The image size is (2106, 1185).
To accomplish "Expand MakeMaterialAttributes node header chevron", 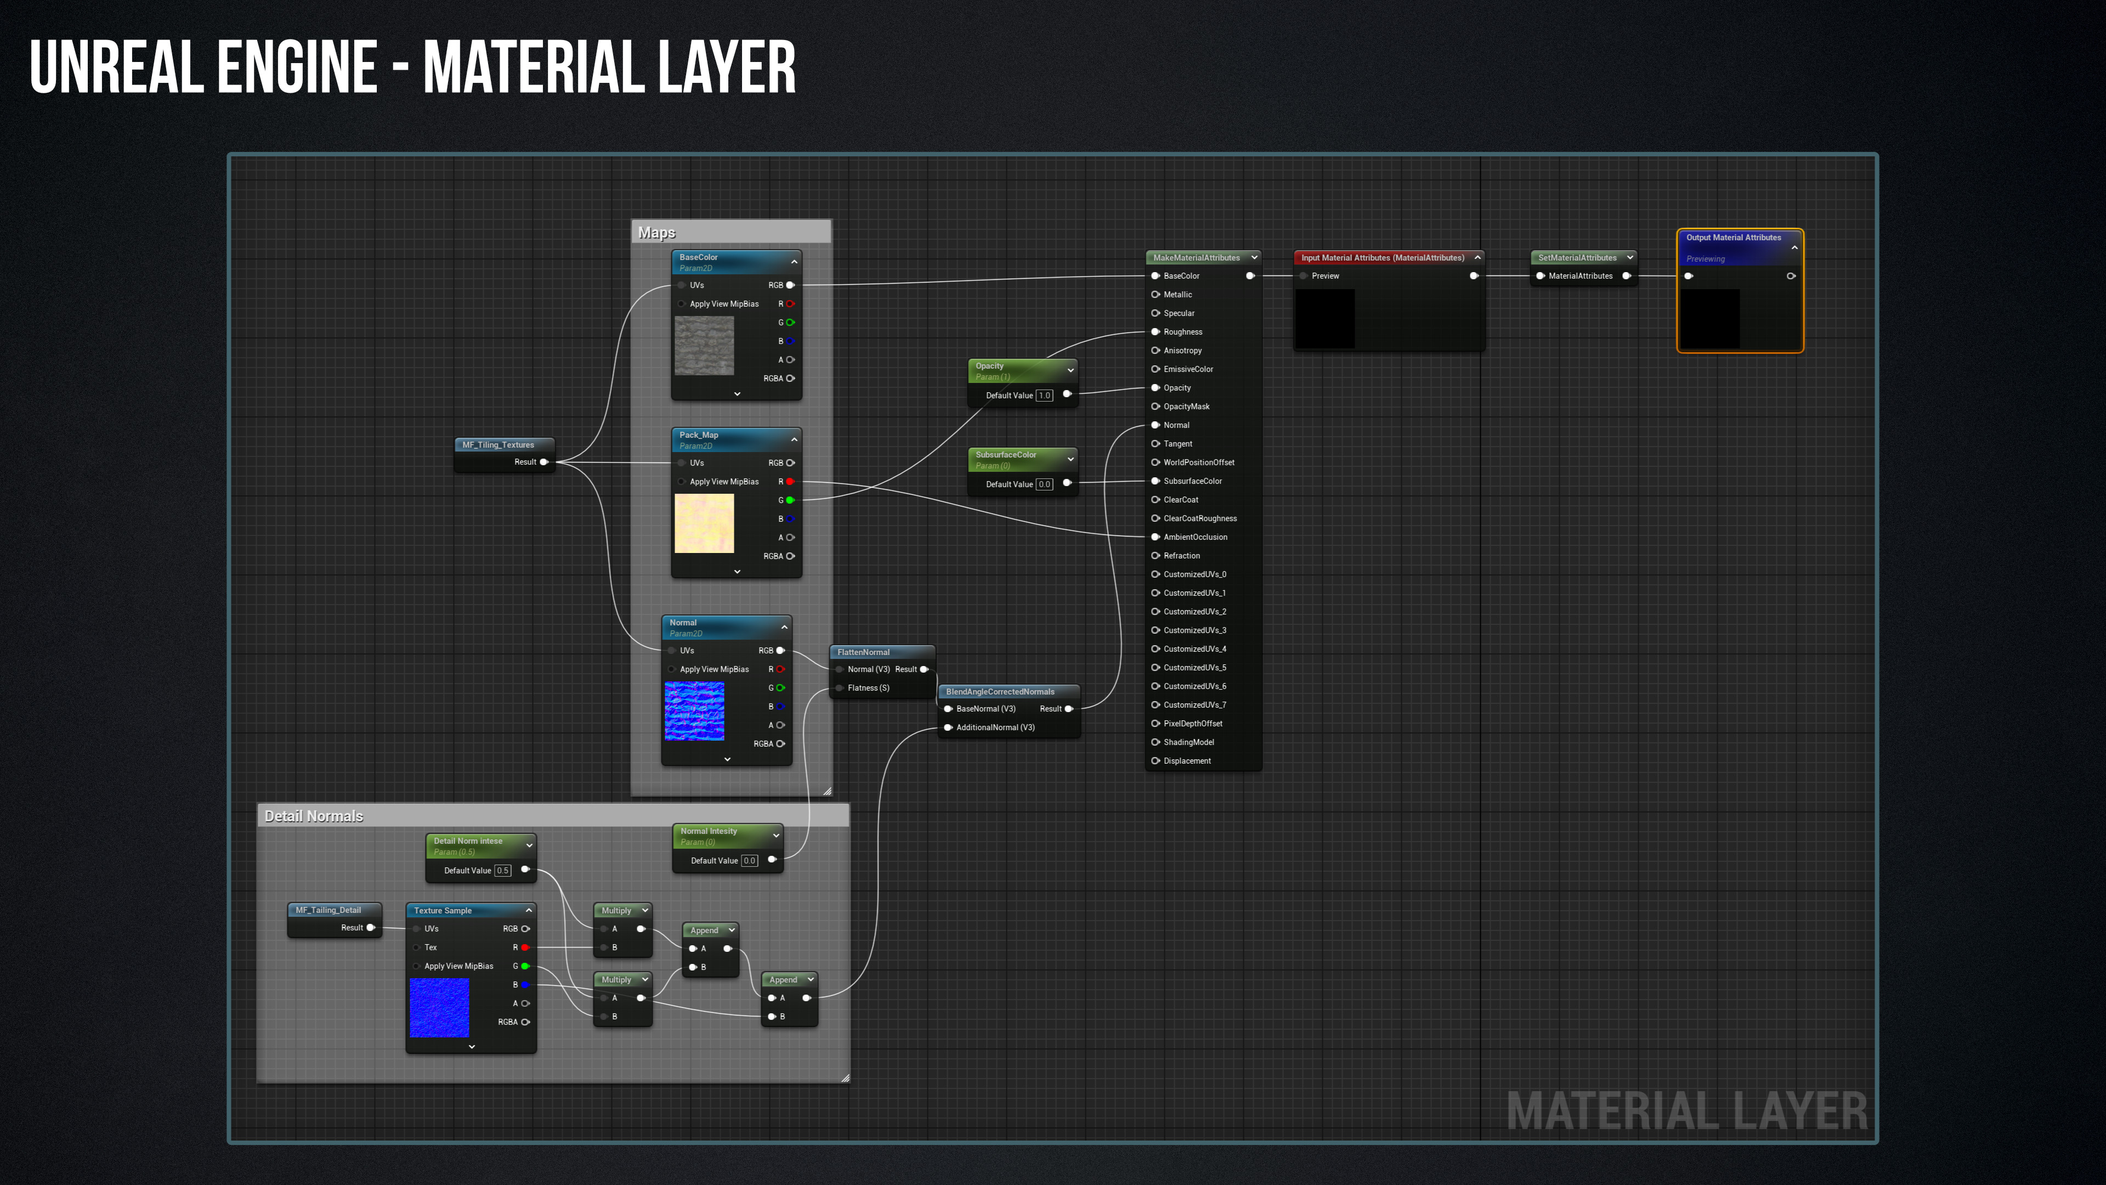I will click(x=1254, y=258).
